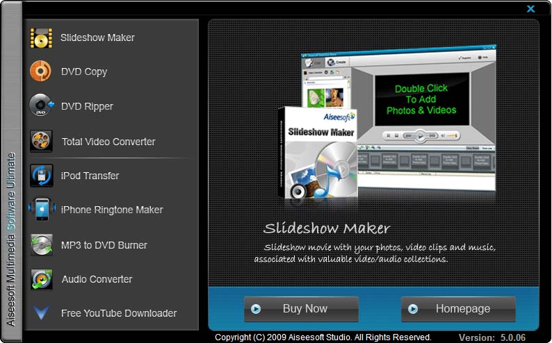
Task: Click the Total Video Converter film reel icon
Action: [x=41, y=141]
